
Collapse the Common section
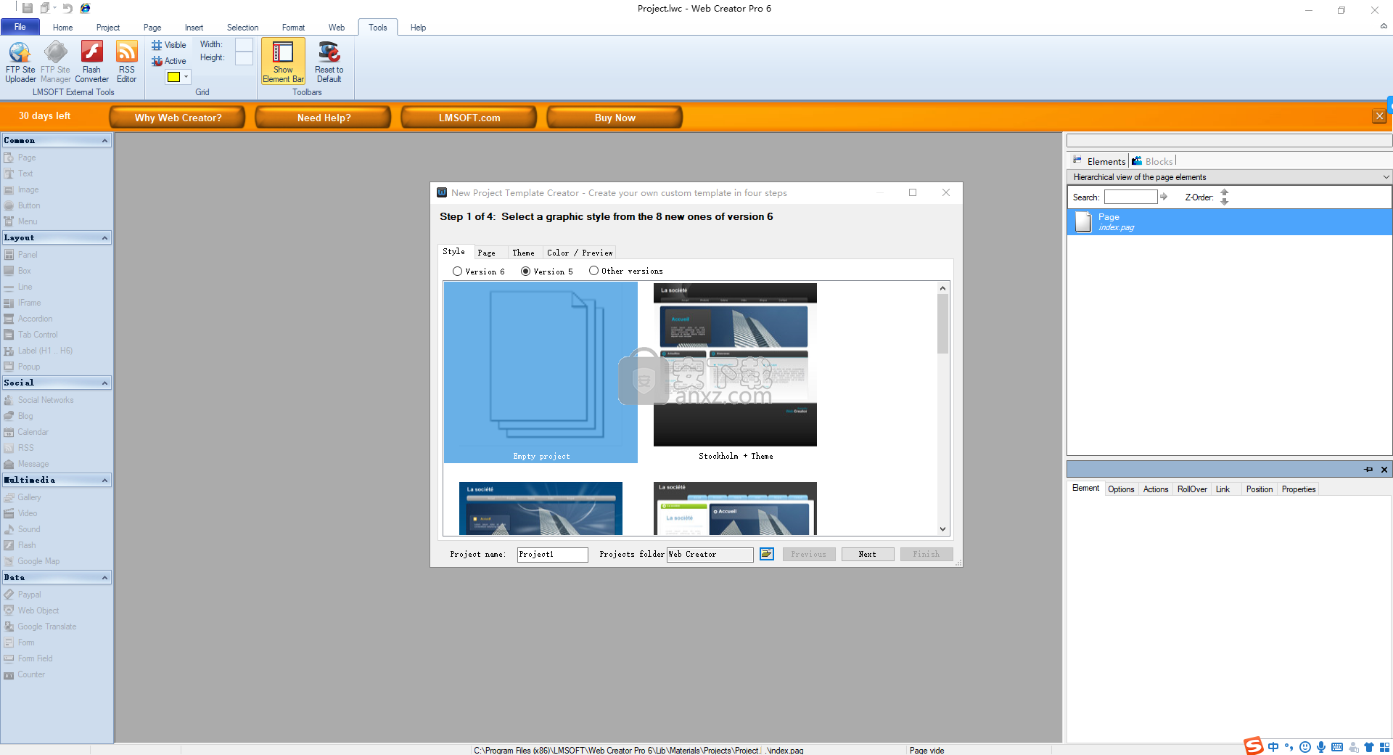tap(104, 141)
